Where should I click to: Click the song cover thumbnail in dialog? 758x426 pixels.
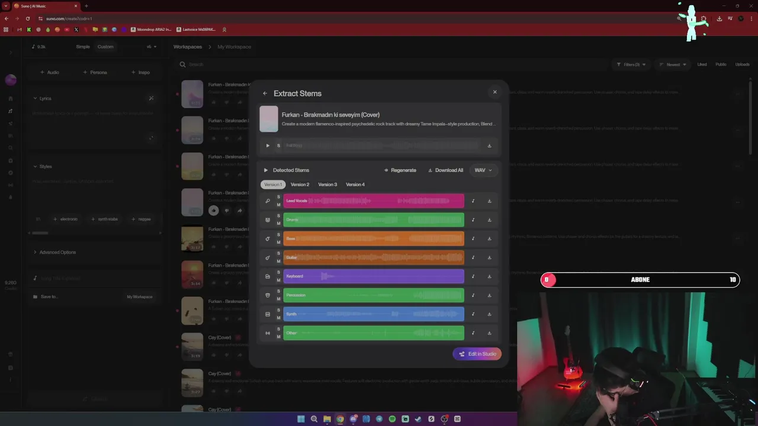(268, 119)
